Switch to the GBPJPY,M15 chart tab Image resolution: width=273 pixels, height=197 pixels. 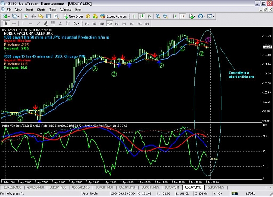tap(215, 187)
